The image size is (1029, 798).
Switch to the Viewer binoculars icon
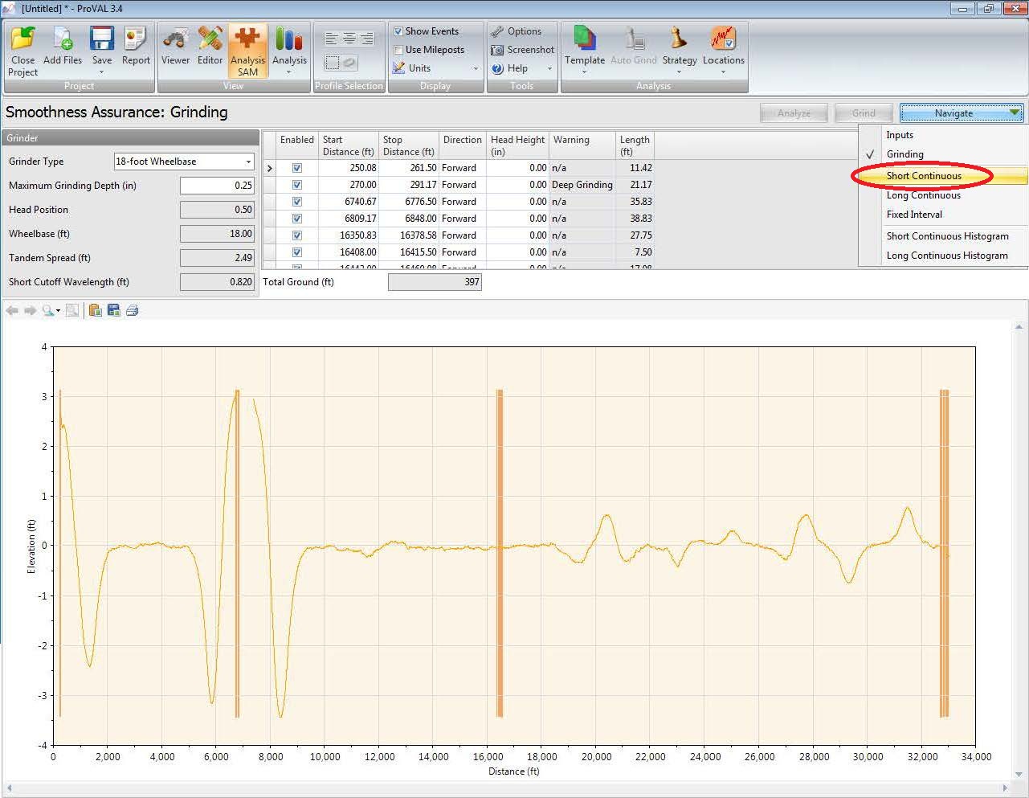175,39
